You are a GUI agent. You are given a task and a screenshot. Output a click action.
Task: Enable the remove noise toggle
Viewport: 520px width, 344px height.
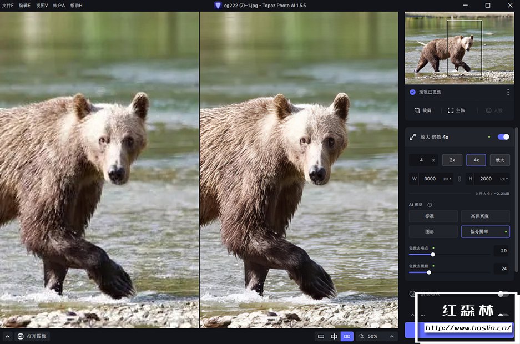coord(503,294)
